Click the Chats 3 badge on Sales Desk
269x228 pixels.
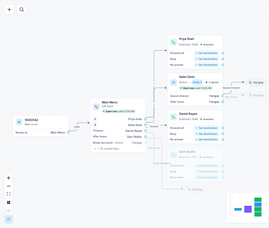197,82
